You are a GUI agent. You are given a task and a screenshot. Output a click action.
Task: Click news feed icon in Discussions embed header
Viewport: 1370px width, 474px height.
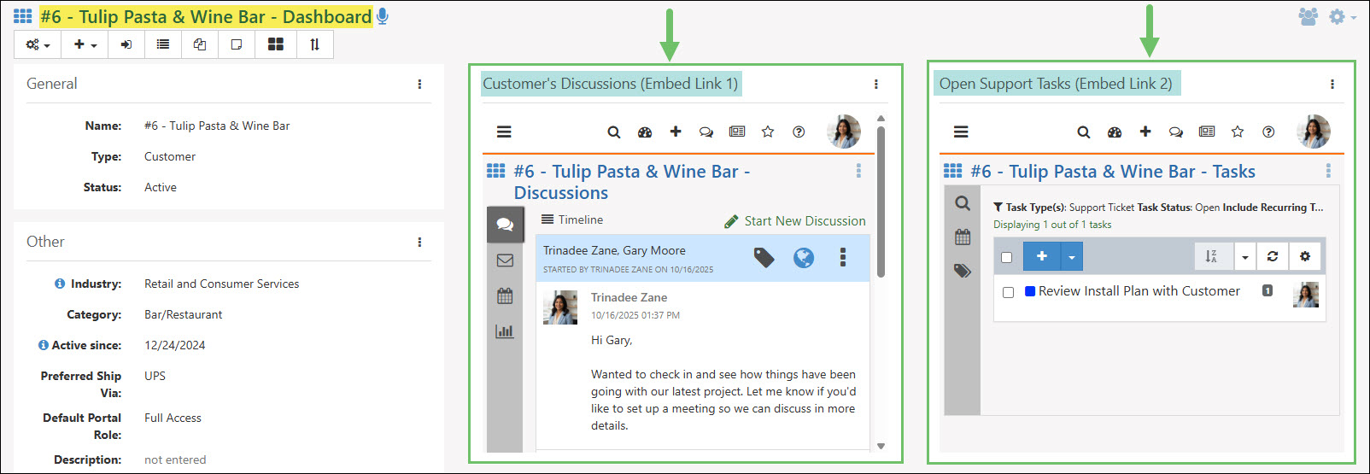[737, 132]
